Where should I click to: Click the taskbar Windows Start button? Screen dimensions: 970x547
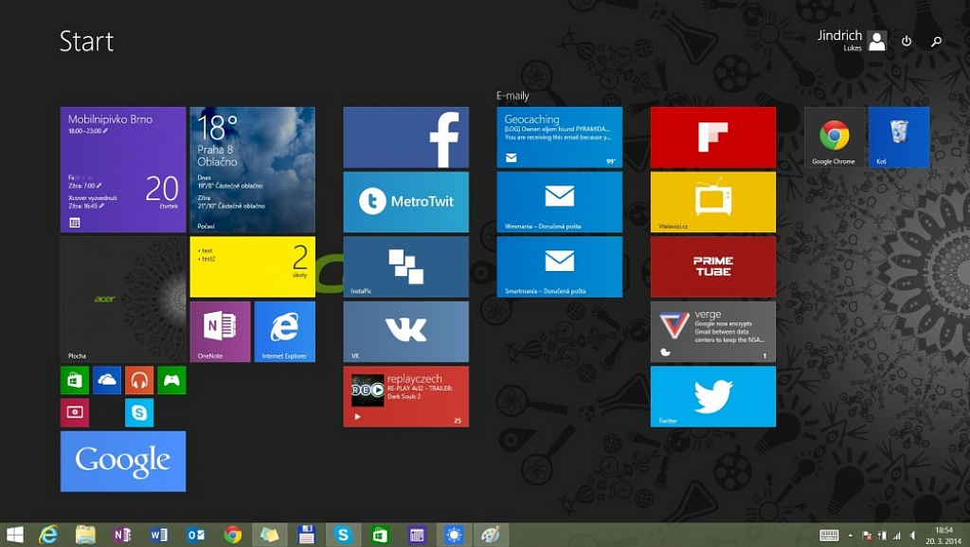coord(13,535)
